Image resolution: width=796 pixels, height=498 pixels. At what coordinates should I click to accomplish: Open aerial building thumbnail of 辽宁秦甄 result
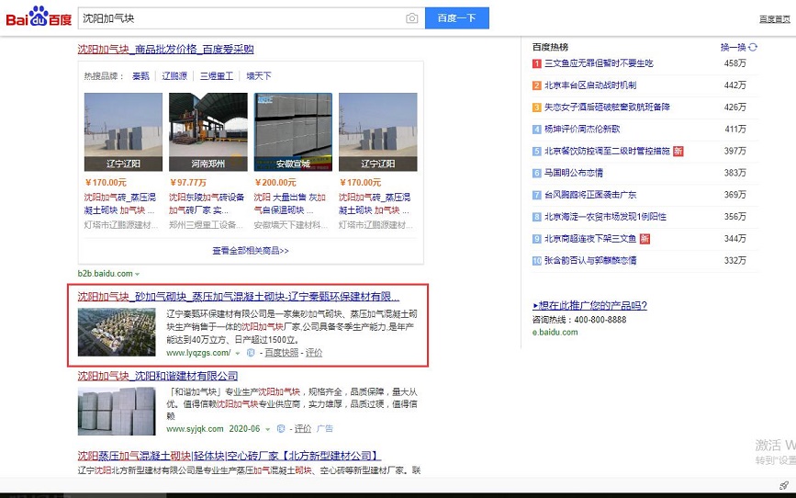point(117,332)
